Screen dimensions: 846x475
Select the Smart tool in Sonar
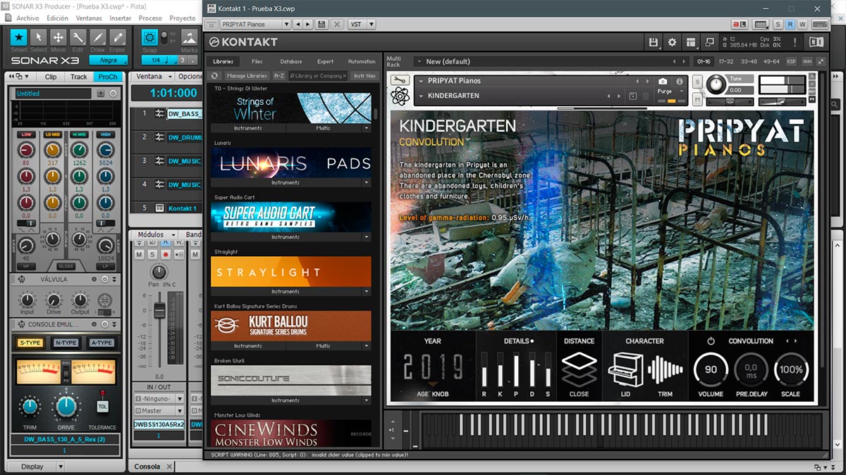[19, 37]
